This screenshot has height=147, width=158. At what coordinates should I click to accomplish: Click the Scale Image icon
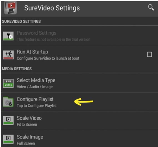pos(8,139)
